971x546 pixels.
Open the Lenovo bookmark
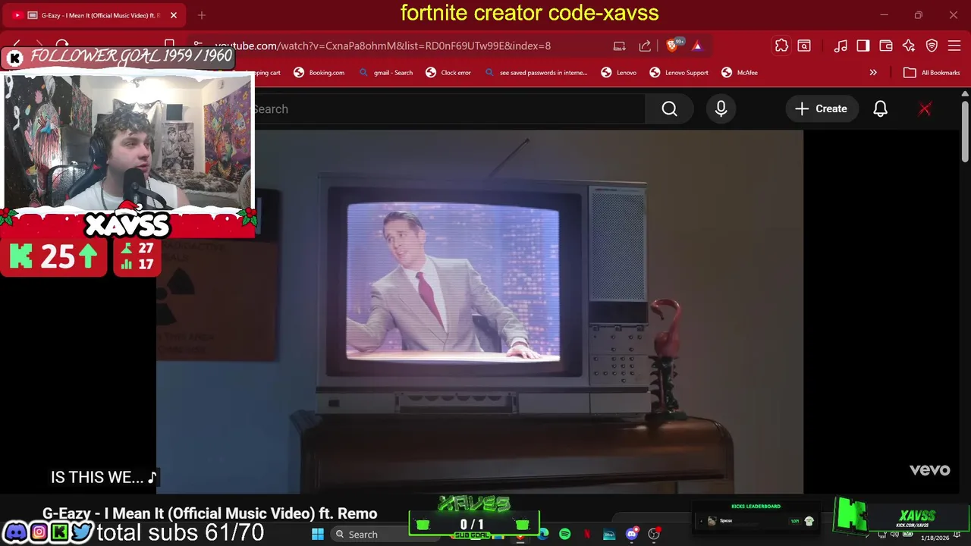point(619,73)
